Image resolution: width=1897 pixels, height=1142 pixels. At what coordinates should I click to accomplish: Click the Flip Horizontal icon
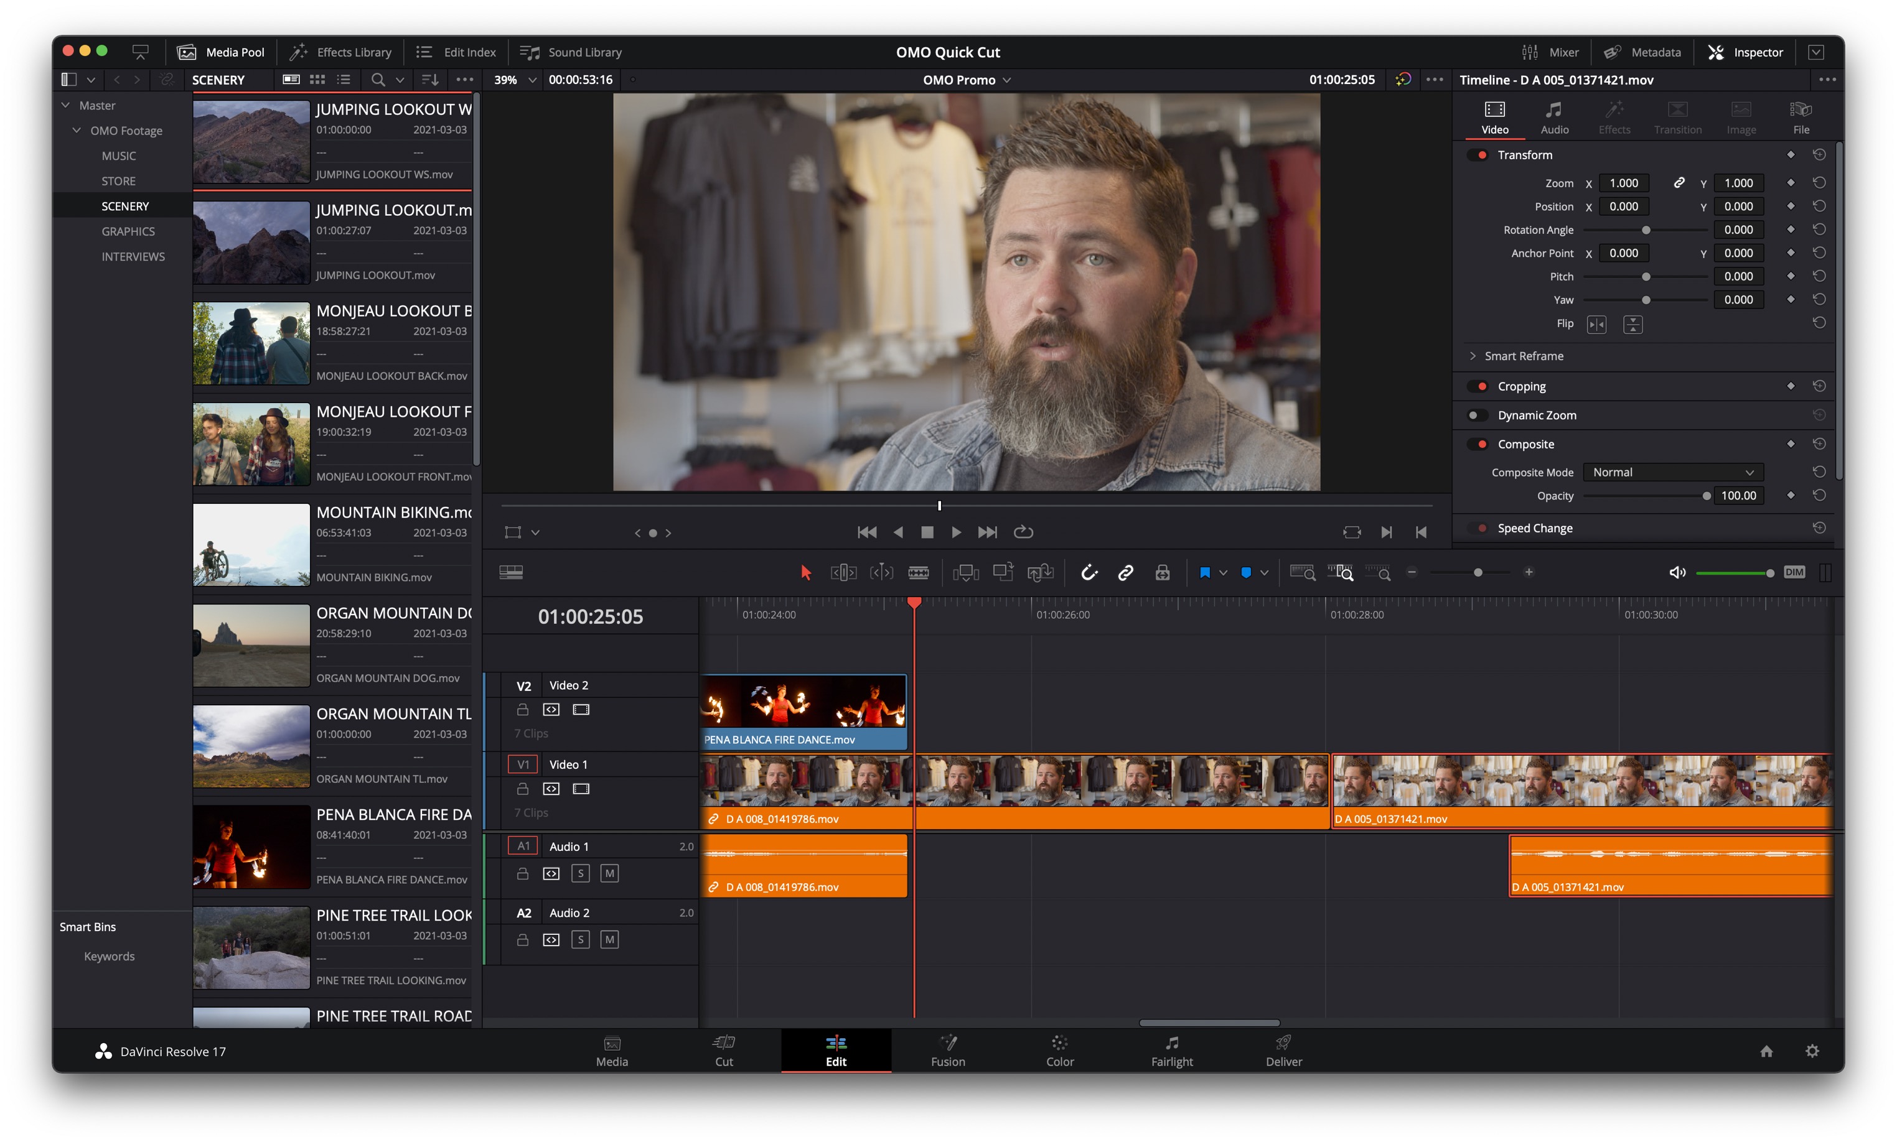point(1597,325)
